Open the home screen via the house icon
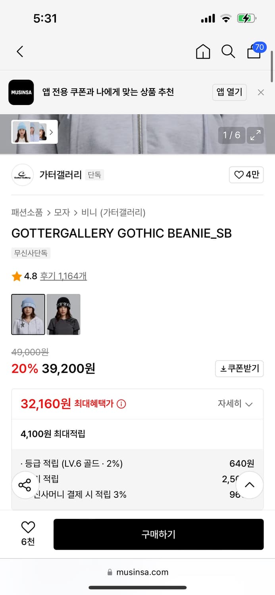Screen dimensions: 275x595 (x=203, y=52)
